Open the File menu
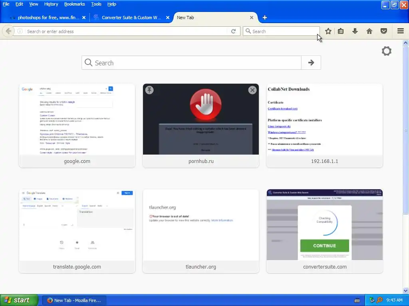Screen dimensions: 409x306 [6, 4]
